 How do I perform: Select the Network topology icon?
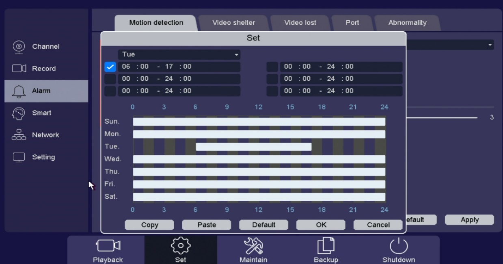click(x=19, y=135)
